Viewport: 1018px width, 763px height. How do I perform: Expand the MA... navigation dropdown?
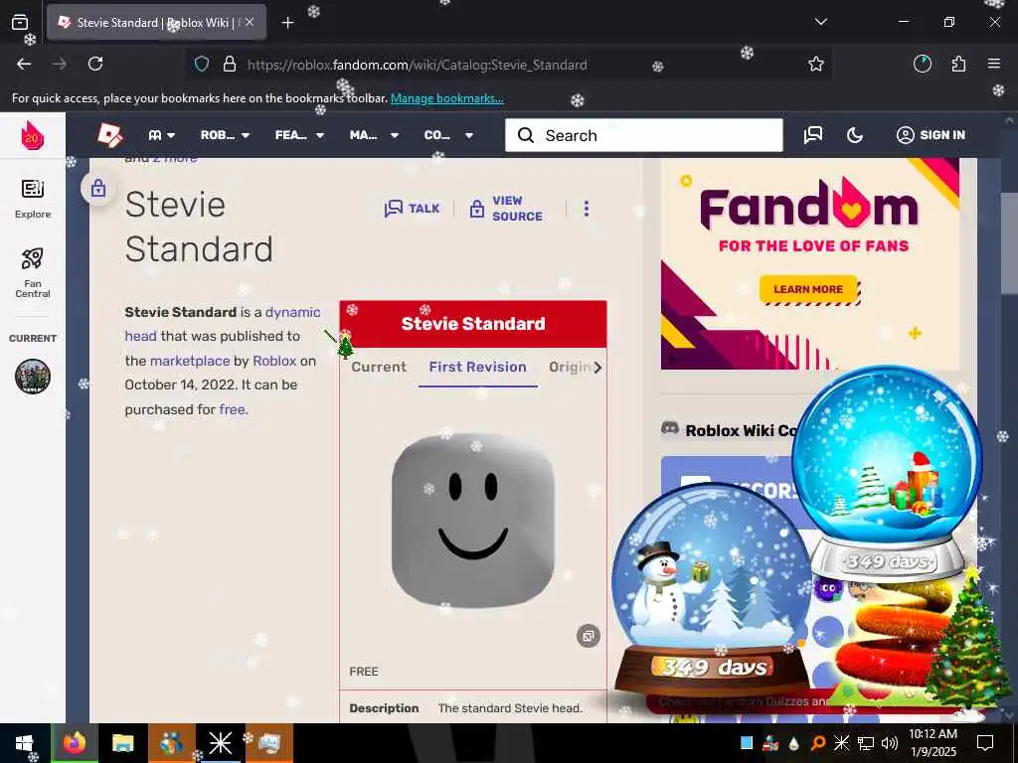pyautogui.click(x=374, y=135)
